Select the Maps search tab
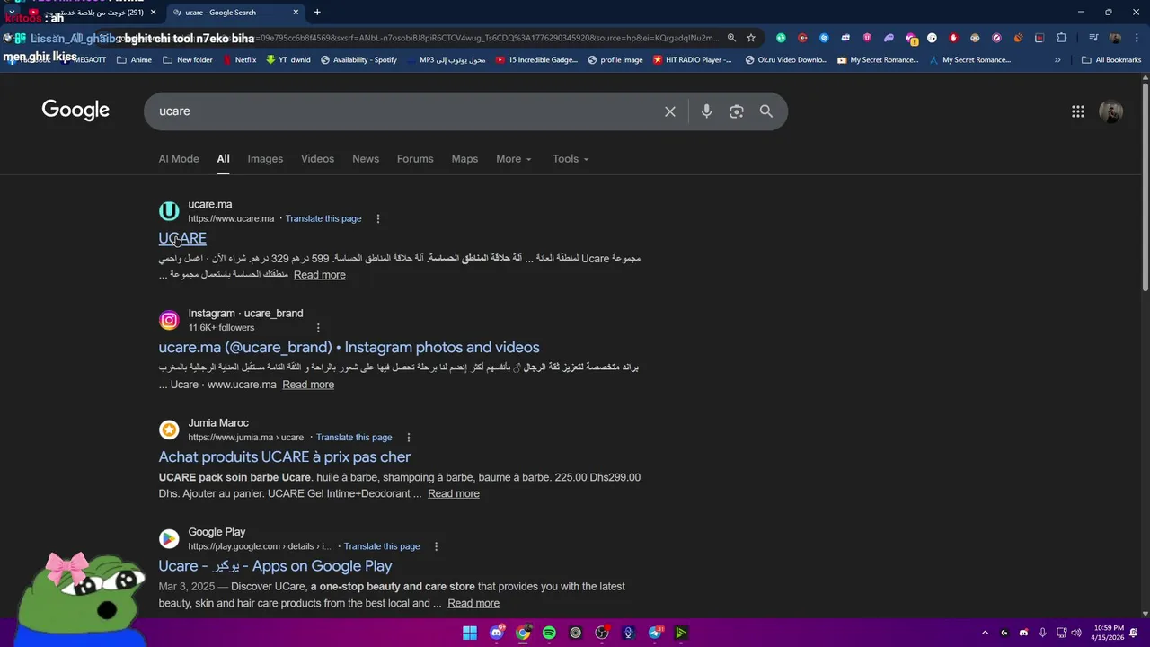Screen dimensions: 1150x647 coord(464,159)
